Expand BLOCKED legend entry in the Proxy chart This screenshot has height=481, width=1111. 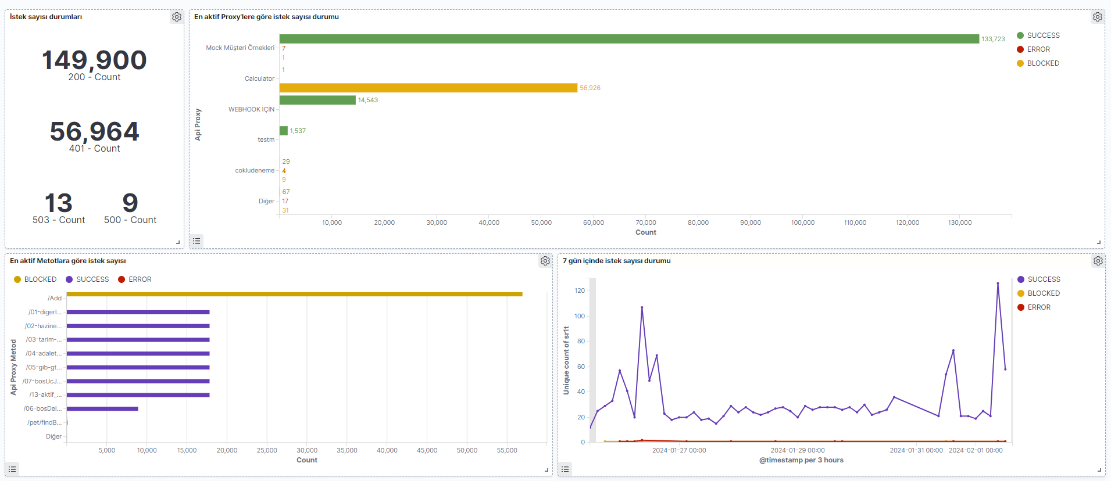[x=1042, y=63]
